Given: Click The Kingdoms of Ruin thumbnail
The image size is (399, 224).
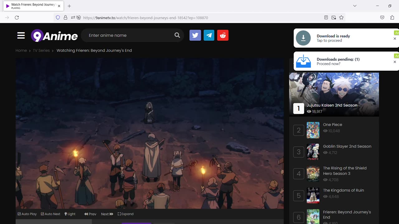Looking at the screenshot, I should [313, 195].
